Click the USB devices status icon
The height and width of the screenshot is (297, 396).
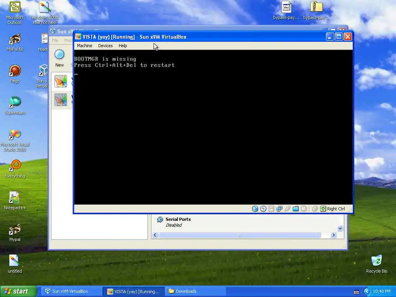point(287,209)
